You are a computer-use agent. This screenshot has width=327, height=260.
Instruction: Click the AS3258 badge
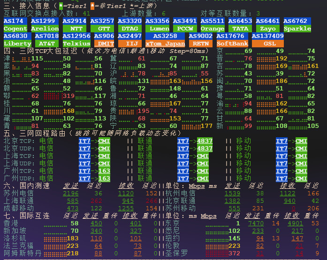click(165, 36)
